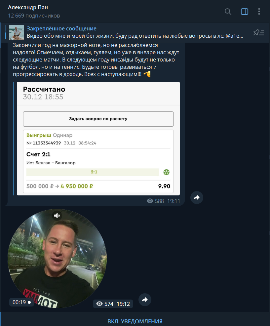The image size is (270, 326).
Task: Click the 574 views eye icon
Action: point(99,304)
